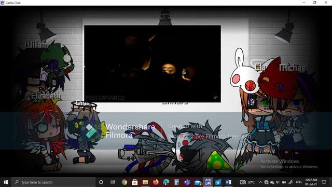Open the Mail app on taskbar
The width and height of the screenshot is (332, 187).
[x=198, y=182]
